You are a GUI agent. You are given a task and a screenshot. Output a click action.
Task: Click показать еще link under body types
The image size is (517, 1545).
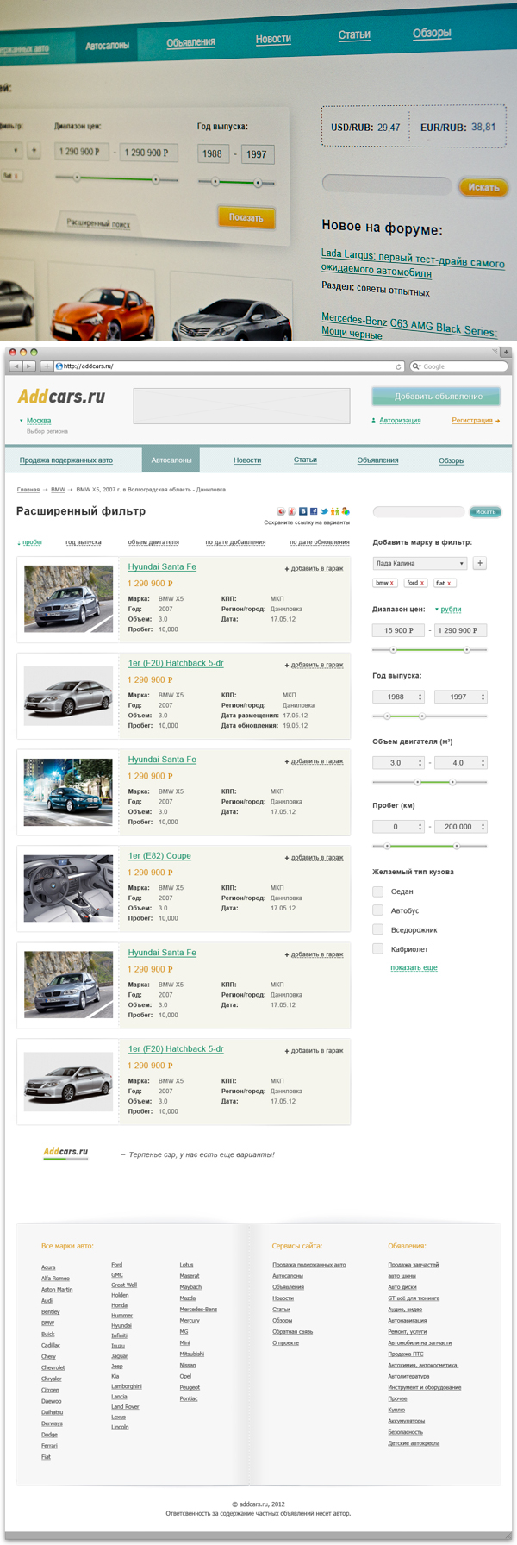414,967
